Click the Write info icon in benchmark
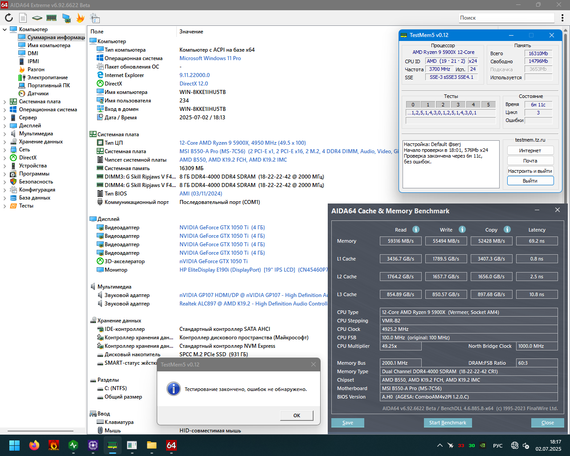 pos(462,229)
